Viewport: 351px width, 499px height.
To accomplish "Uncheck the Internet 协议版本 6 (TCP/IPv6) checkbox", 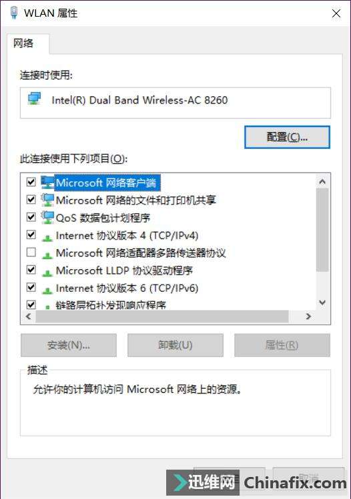I will (31, 287).
